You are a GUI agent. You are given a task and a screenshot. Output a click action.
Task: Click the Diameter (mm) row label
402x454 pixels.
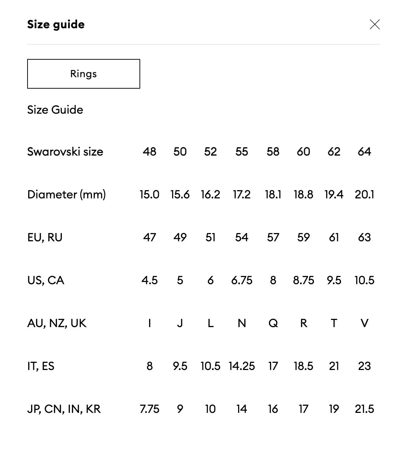tap(67, 194)
